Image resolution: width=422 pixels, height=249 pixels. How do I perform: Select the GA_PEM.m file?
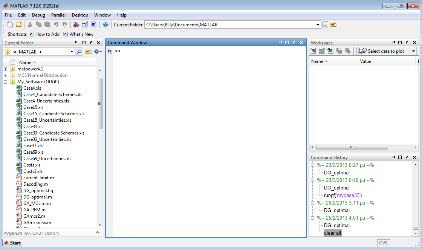click(34, 210)
